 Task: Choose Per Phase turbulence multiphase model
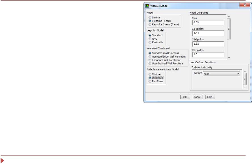[x=150, y=81]
